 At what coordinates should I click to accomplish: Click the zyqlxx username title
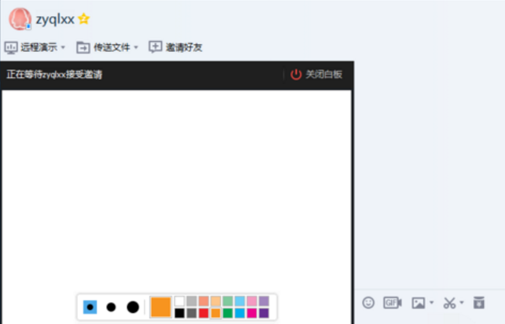point(55,19)
